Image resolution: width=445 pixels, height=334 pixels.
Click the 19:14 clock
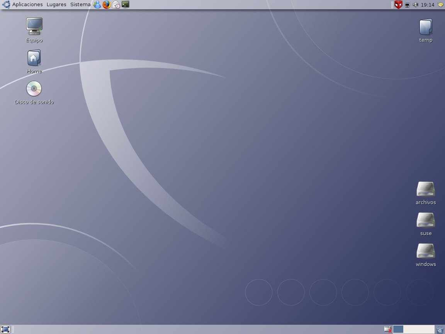427,5
